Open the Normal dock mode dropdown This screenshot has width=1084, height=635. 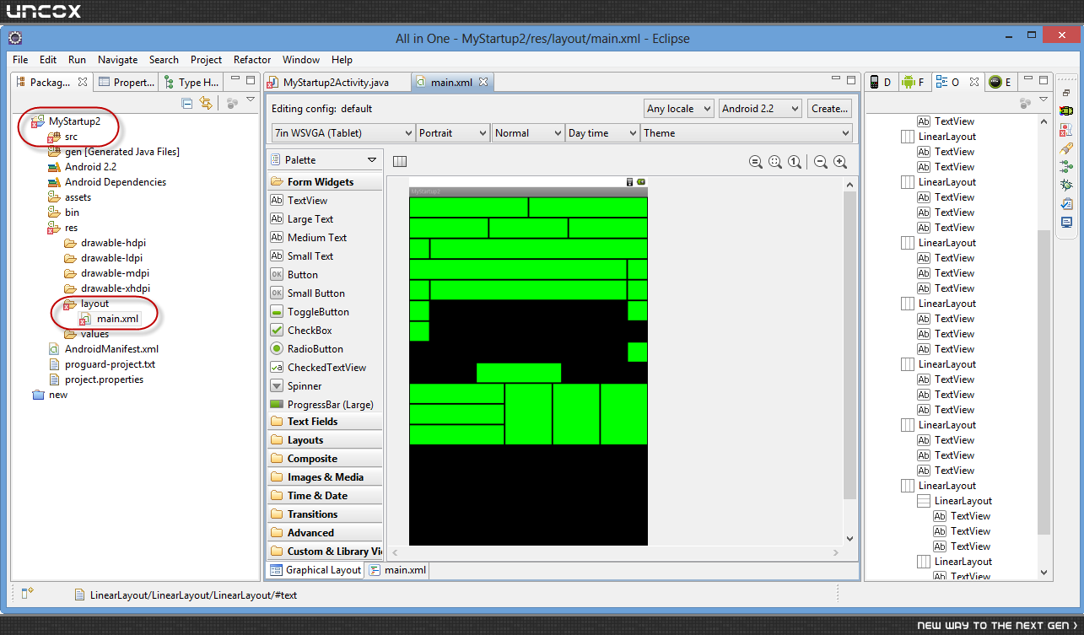(x=528, y=133)
